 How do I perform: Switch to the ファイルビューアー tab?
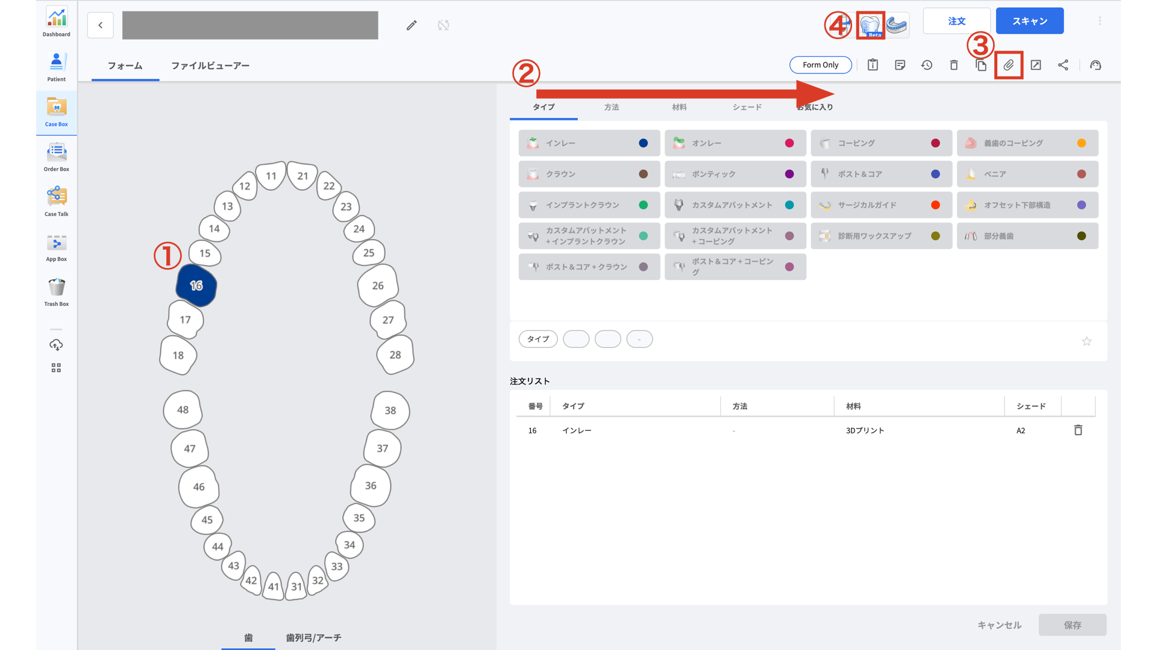pyautogui.click(x=210, y=66)
